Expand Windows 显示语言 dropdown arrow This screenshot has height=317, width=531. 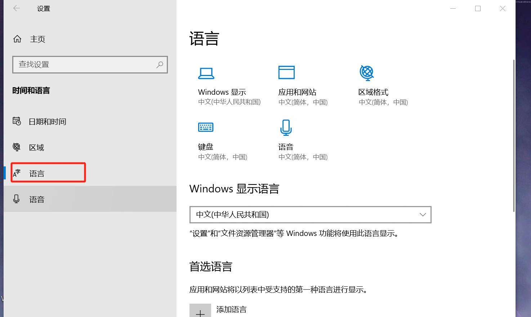tap(423, 215)
